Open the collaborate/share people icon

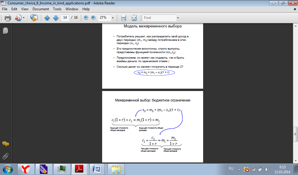coord(18,18)
